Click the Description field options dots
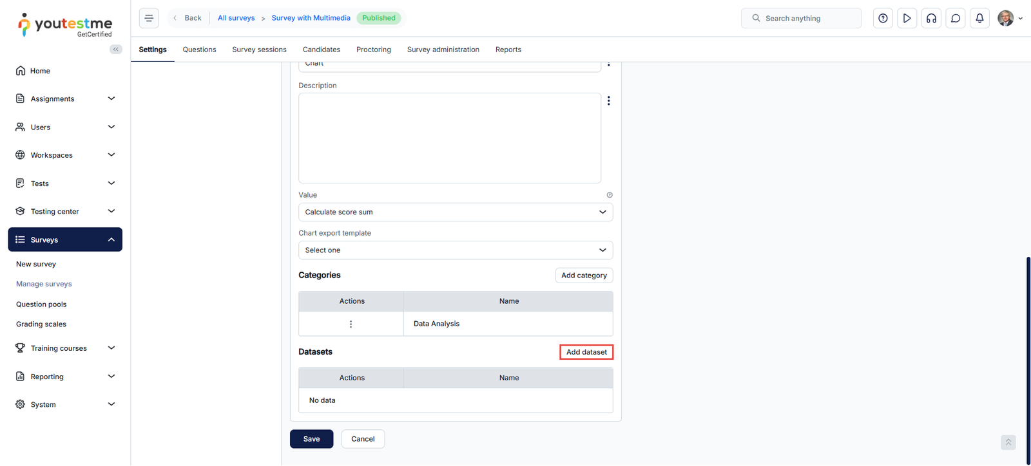1031x466 pixels. click(608, 101)
